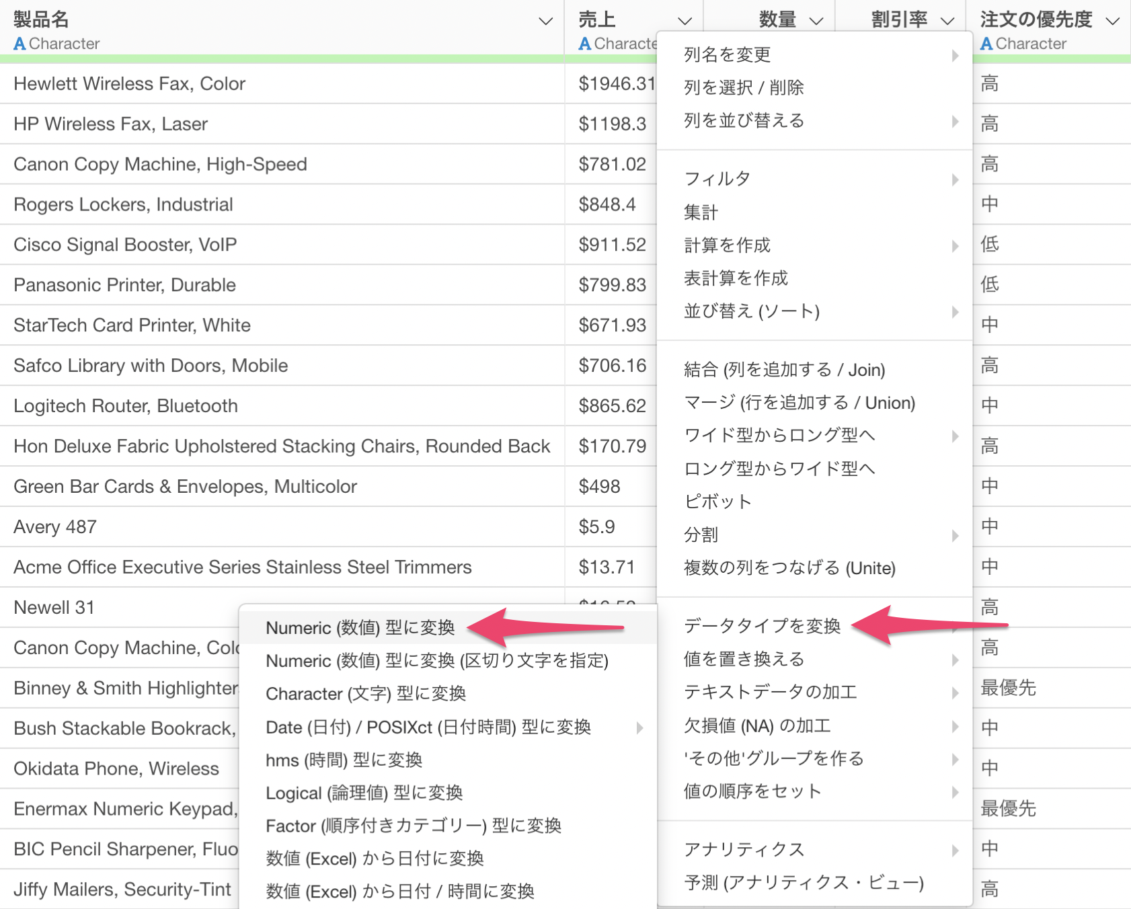The image size is (1131, 909).
Task: Select Numeric 型に変換 (区切り文字を指定)
Action: [437, 661]
